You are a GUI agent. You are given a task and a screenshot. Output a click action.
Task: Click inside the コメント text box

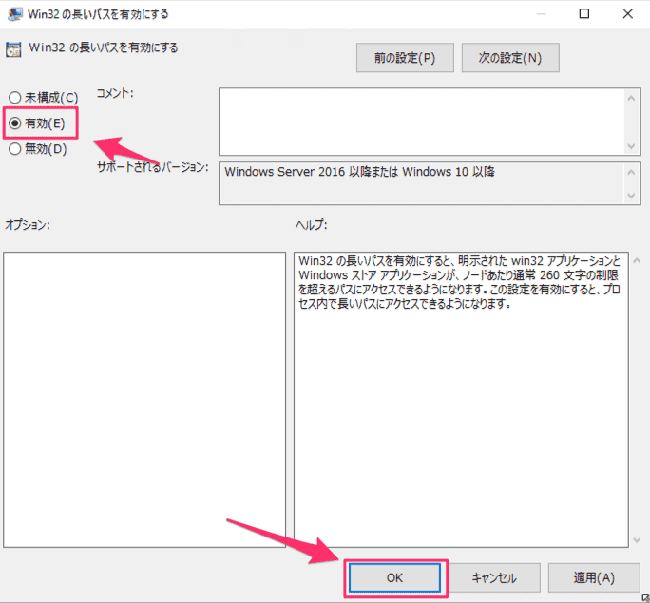pos(421,122)
